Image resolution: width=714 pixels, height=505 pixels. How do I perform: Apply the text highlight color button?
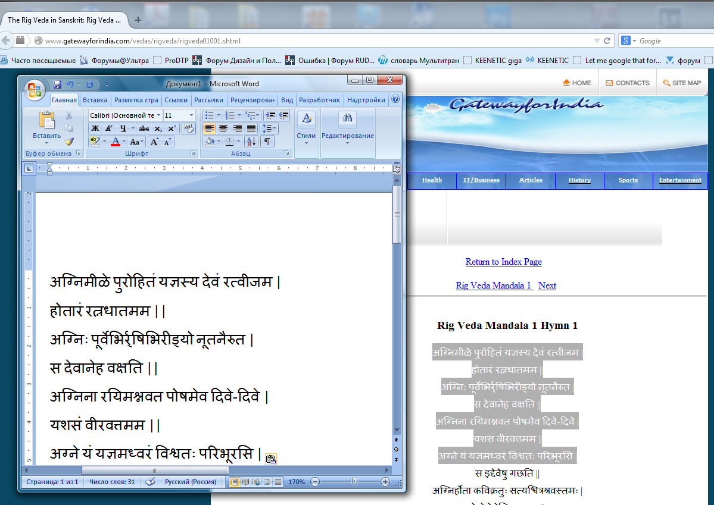point(95,142)
